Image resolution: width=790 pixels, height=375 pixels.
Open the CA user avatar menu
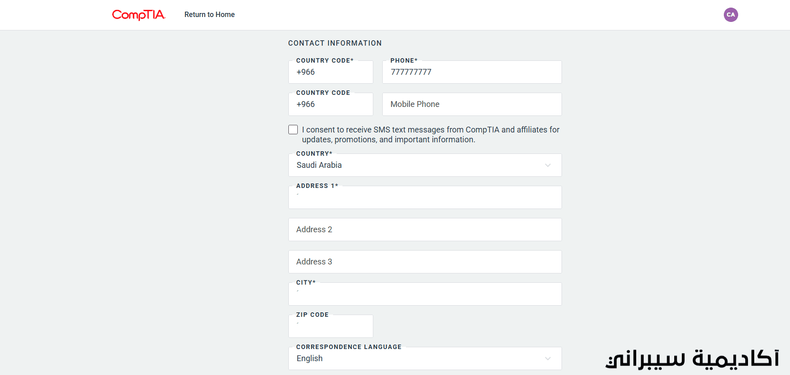click(x=731, y=15)
